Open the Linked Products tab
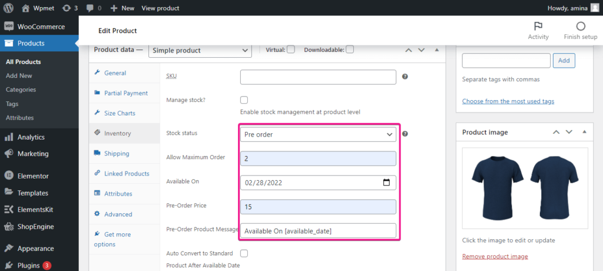Viewport: 603px width, 271px height. [x=126, y=173]
